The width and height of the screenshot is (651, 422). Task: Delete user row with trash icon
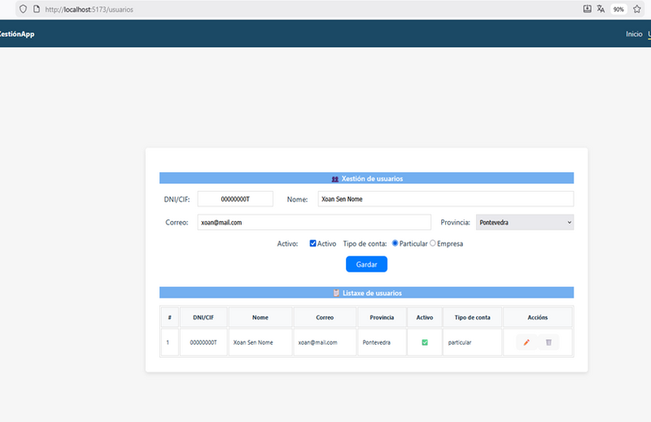(548, 342)
